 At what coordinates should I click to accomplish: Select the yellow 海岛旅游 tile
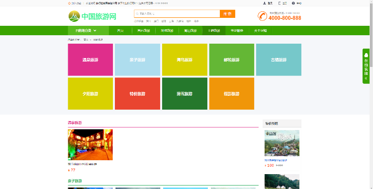pyautogui.click(x=185, y=60)
